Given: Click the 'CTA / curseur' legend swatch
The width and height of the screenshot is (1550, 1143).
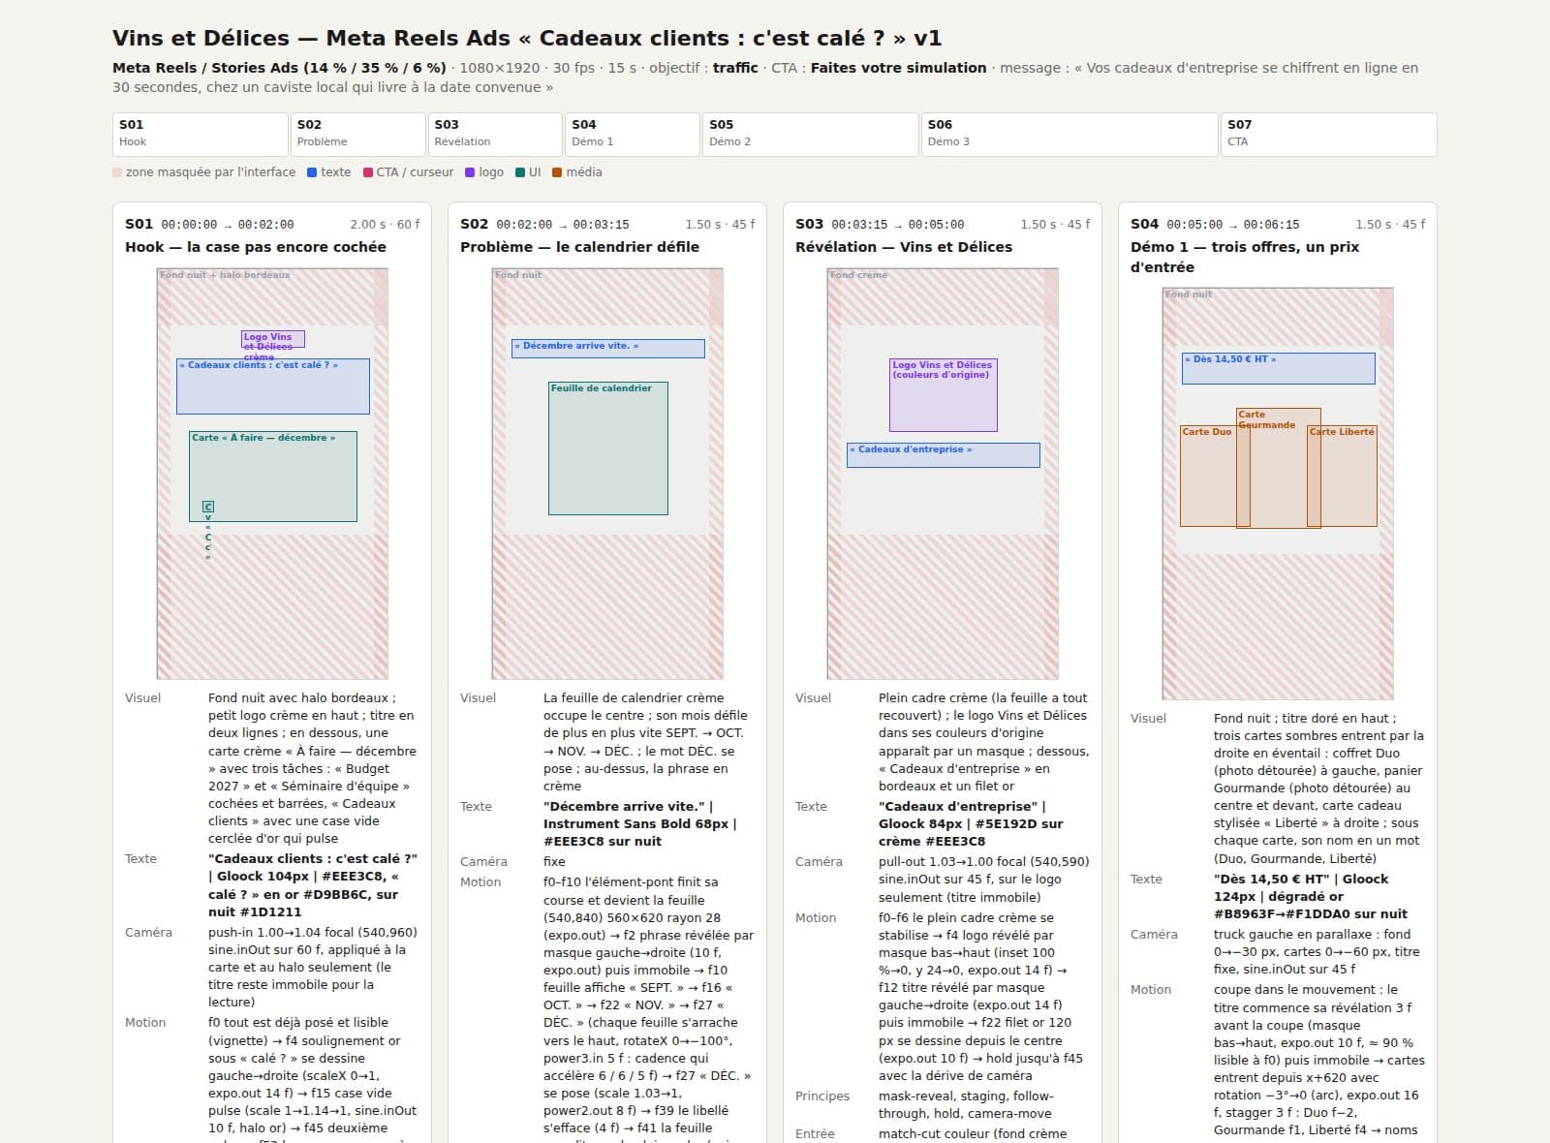Looking at the screenshot, I should point(368,172).
